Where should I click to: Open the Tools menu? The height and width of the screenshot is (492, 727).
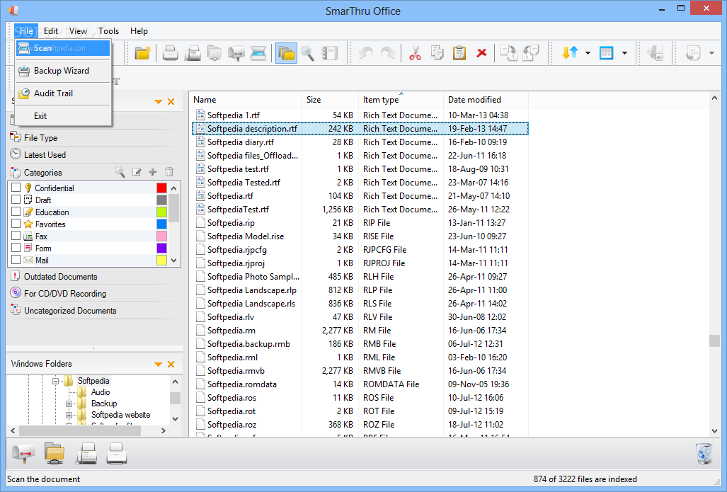click(108, 31)
